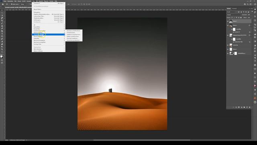Create a new layer icon
This screenshot has height=145, width=257.
247,107
